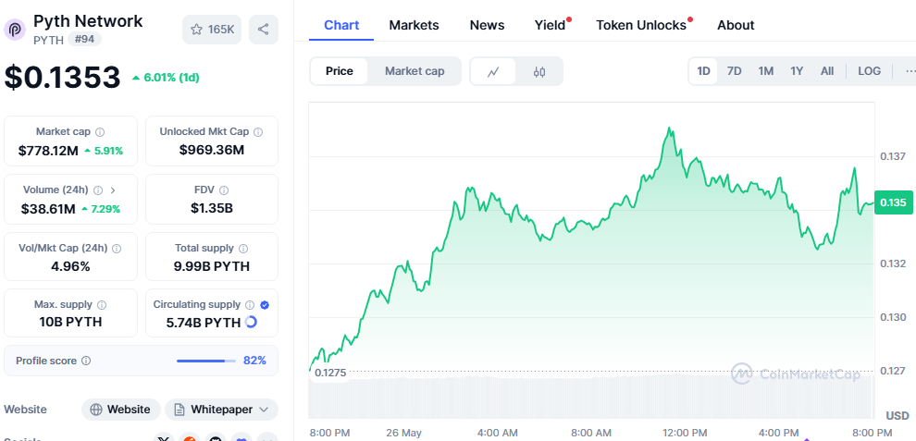916x441 pixels.
Task: Set chart range to All
Action: 826,71
